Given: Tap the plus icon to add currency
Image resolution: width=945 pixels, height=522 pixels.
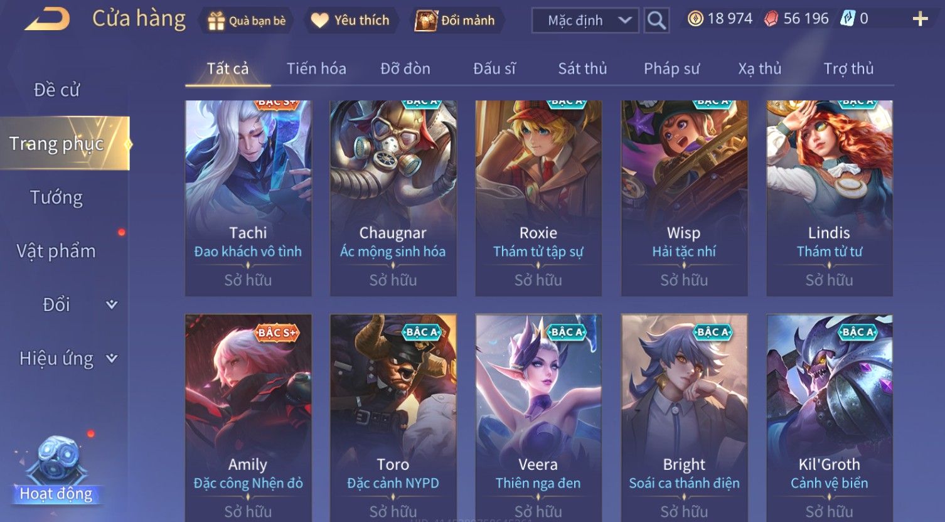Looking at the screenshot, I should coord(920,19).
